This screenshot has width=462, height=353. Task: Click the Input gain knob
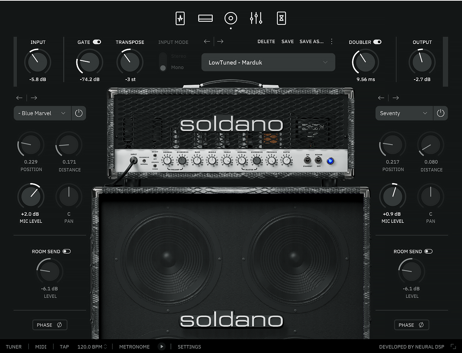38,62
